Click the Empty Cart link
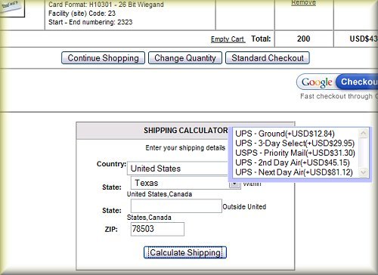Image resolution: width=378 pixels, height=275 pixels. pos(228,39)
